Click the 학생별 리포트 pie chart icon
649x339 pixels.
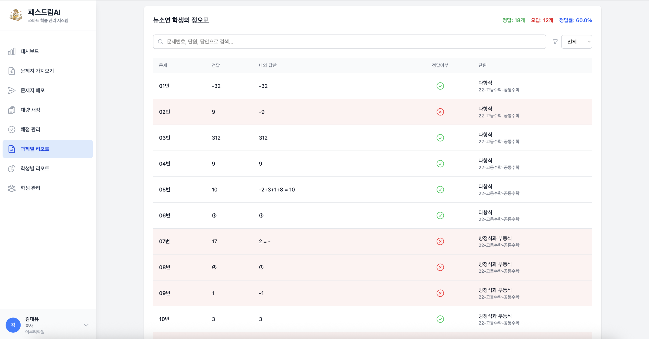pyautogui.click(x=12, y=168)
